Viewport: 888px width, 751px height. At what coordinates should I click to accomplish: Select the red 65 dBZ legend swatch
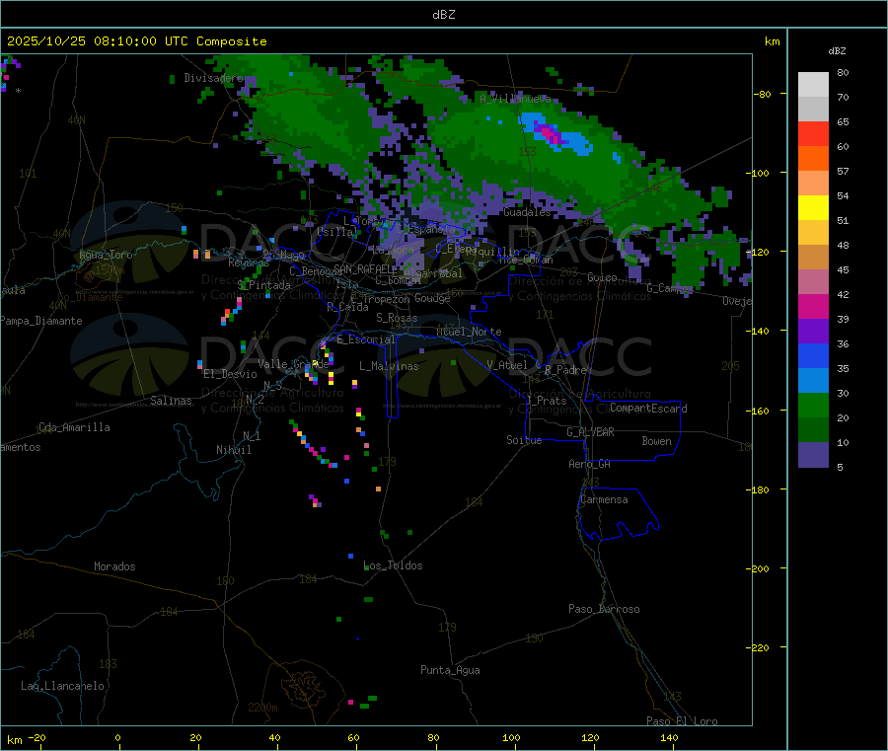click(x=813, y=133)
